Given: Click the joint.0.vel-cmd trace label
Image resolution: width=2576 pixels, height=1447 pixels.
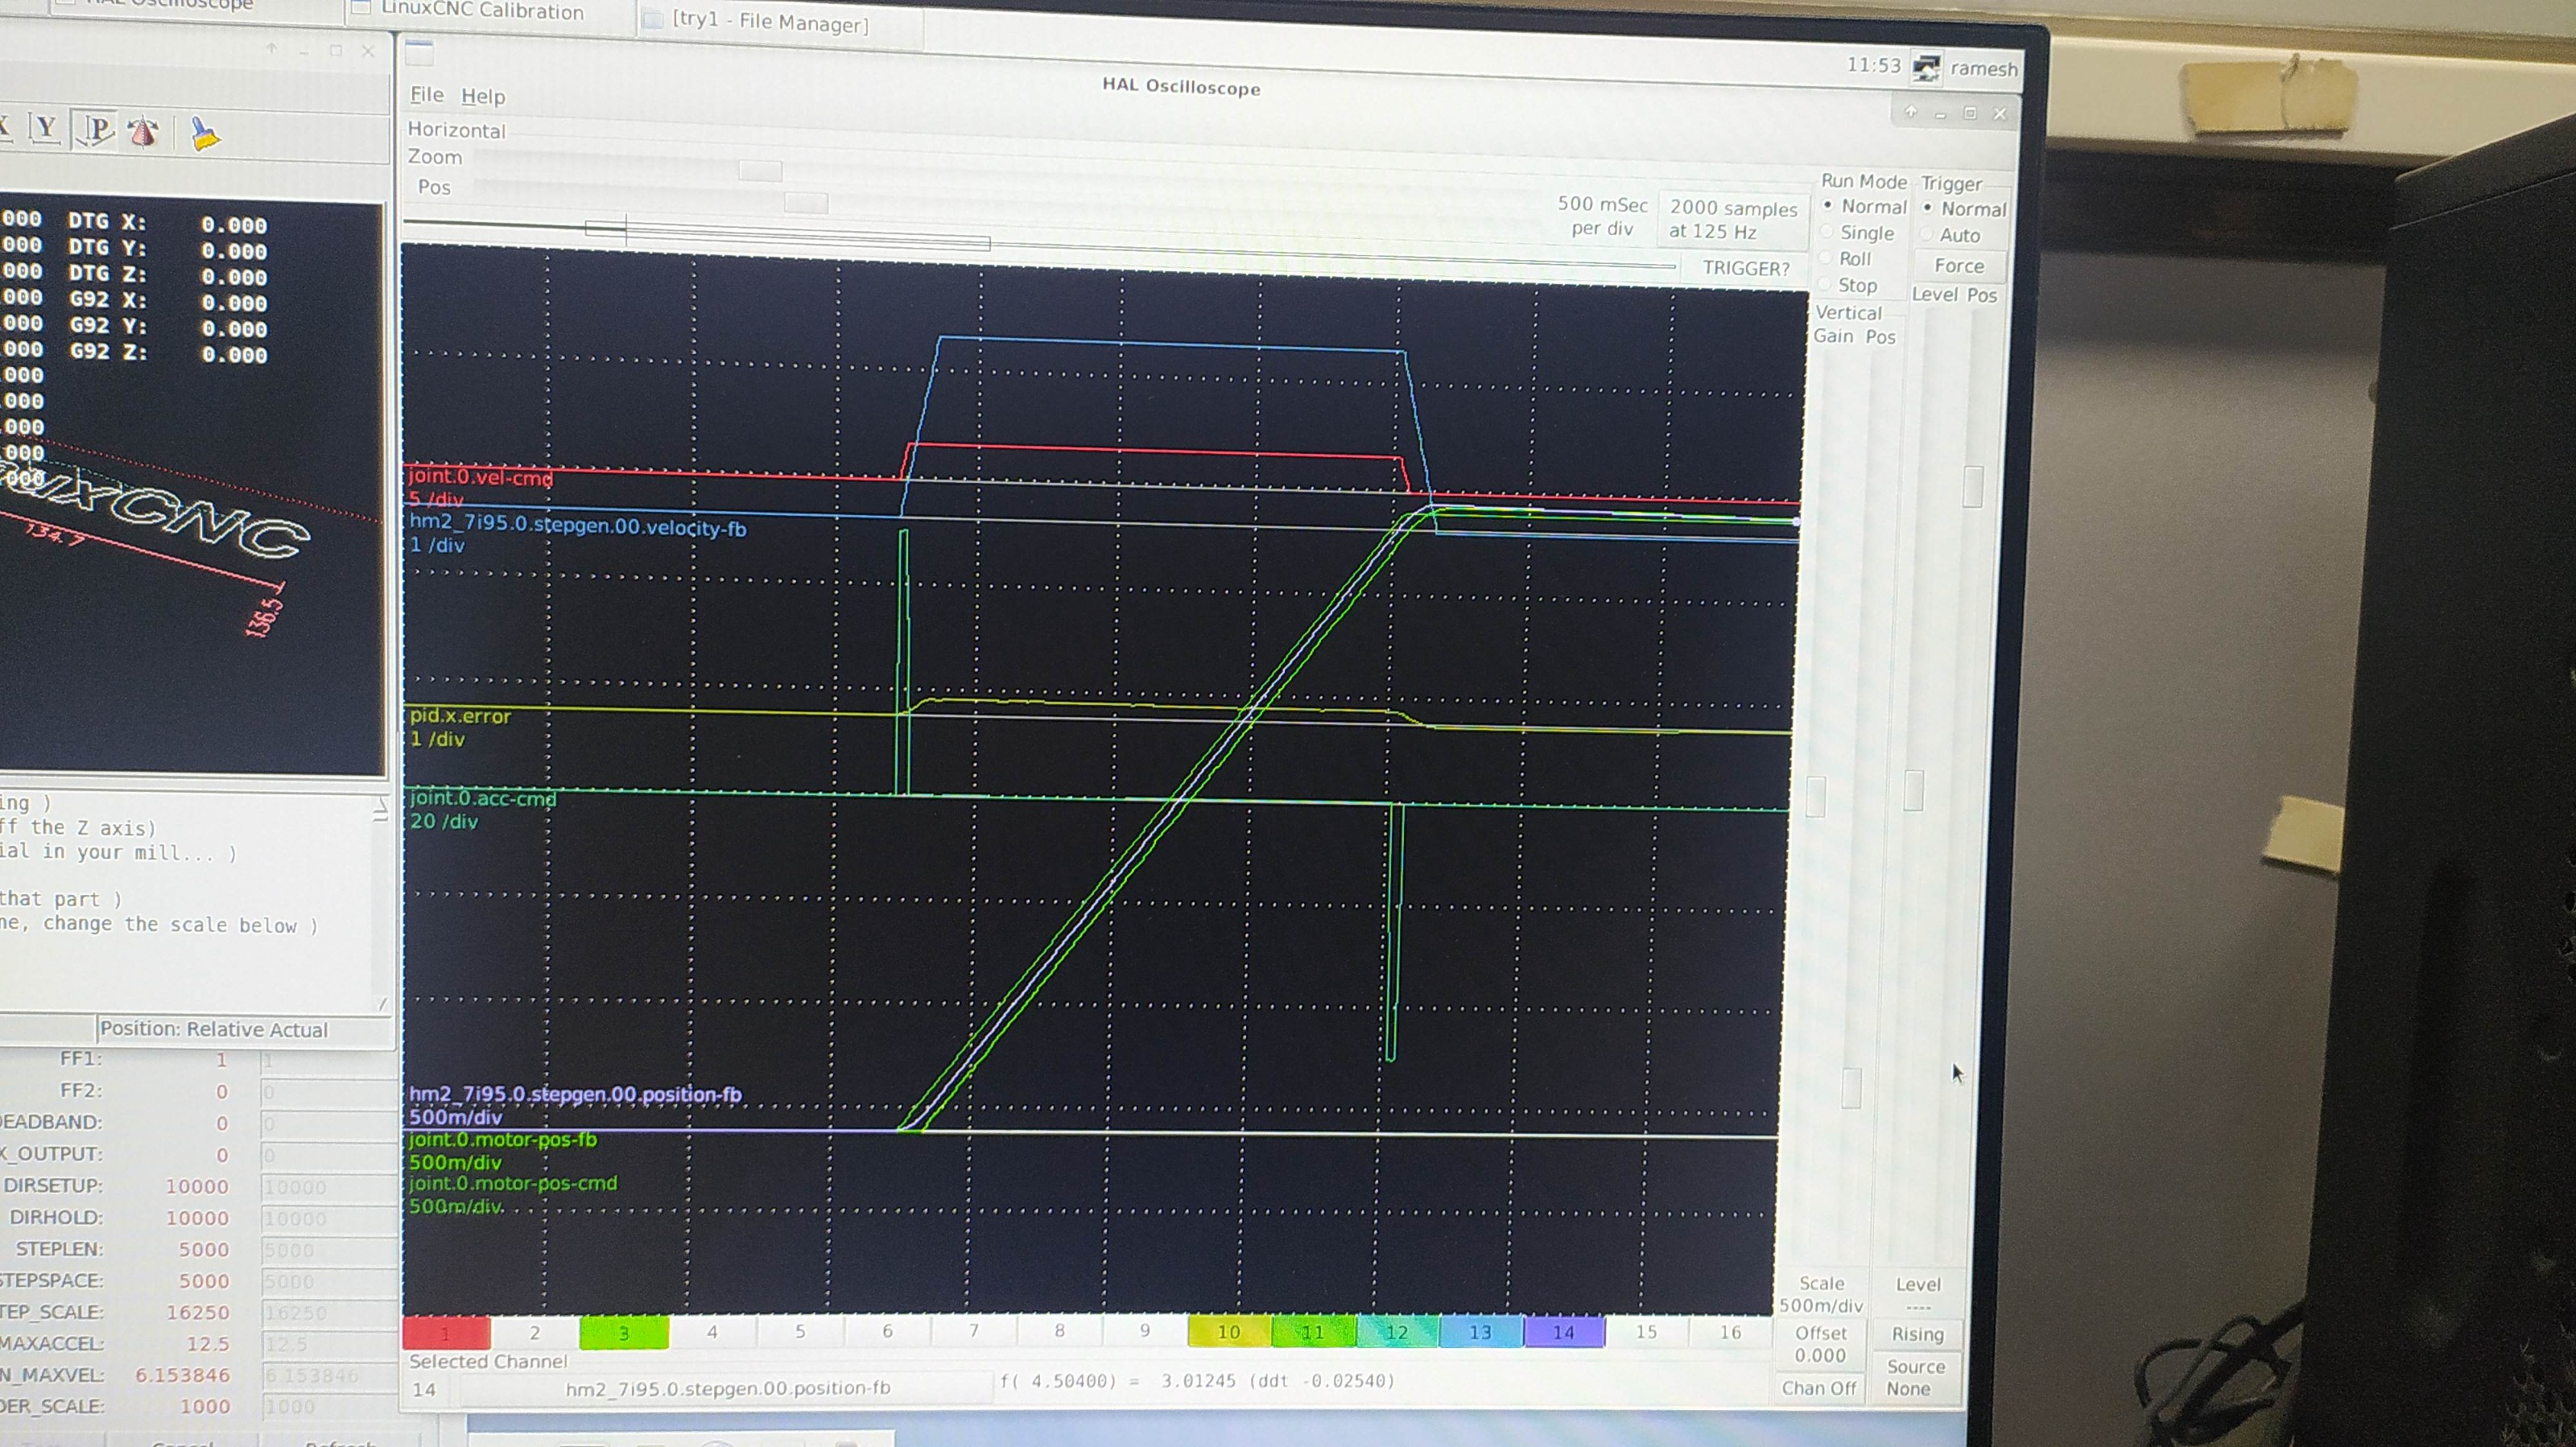Looking at the screenshot, I should 480,477.
